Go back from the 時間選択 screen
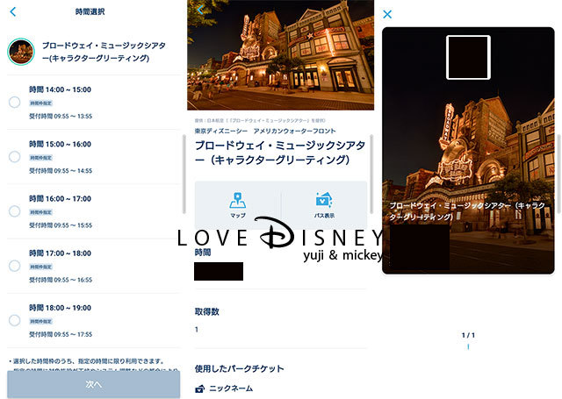 pyautogui.click(x=13, y=11)
